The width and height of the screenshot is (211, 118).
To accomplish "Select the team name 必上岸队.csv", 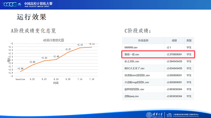I will (x=132, y=61).
